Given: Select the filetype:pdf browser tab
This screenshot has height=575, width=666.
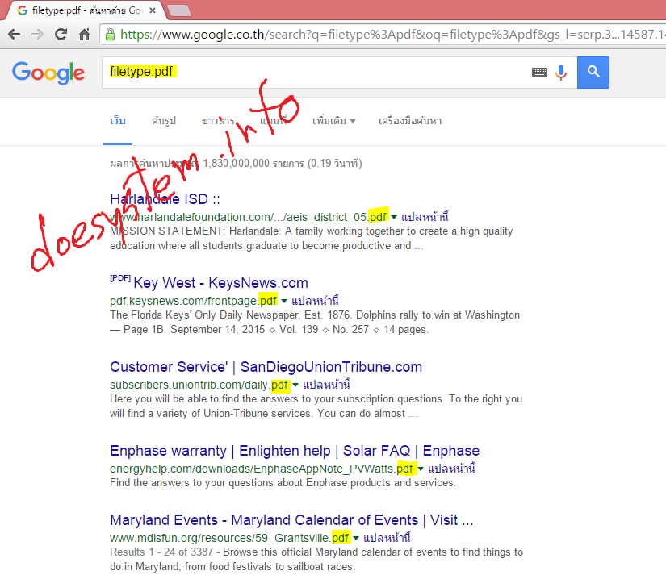Looking at the screenshot, I should tap(83, 10).
